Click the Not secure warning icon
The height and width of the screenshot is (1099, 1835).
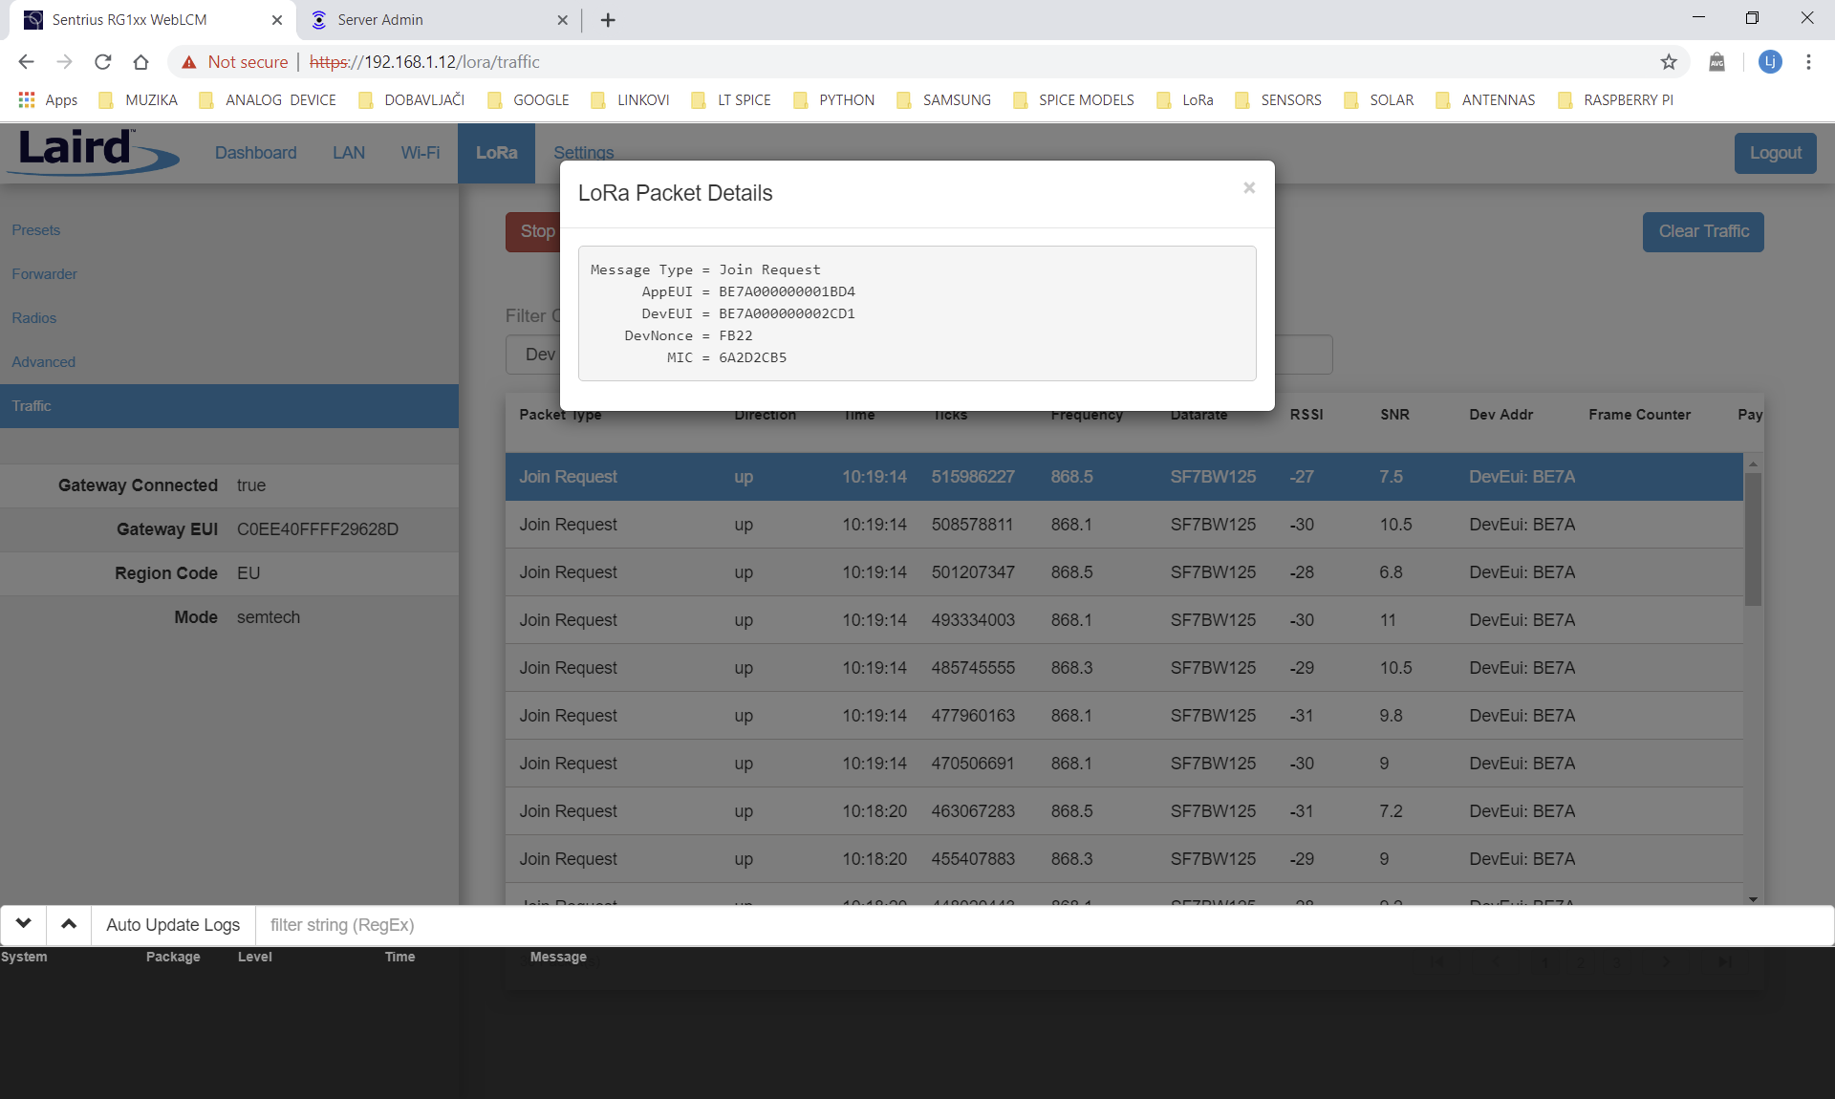(189, 62)
